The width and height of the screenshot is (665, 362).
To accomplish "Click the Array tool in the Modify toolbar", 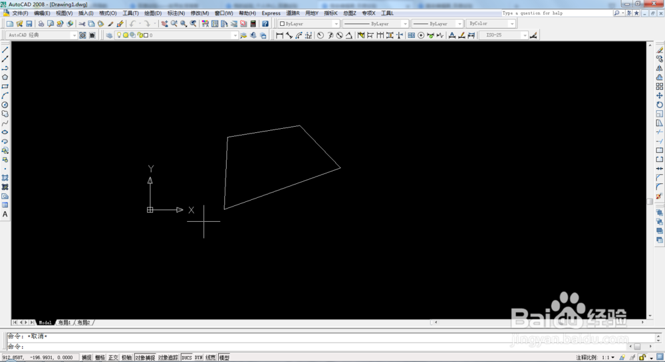I will click(x=660, y=86).
